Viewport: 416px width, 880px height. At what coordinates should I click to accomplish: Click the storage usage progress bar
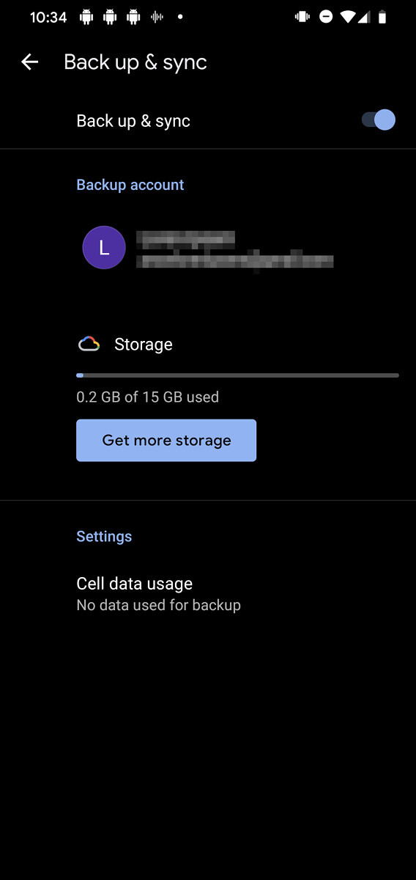point(237,375)
